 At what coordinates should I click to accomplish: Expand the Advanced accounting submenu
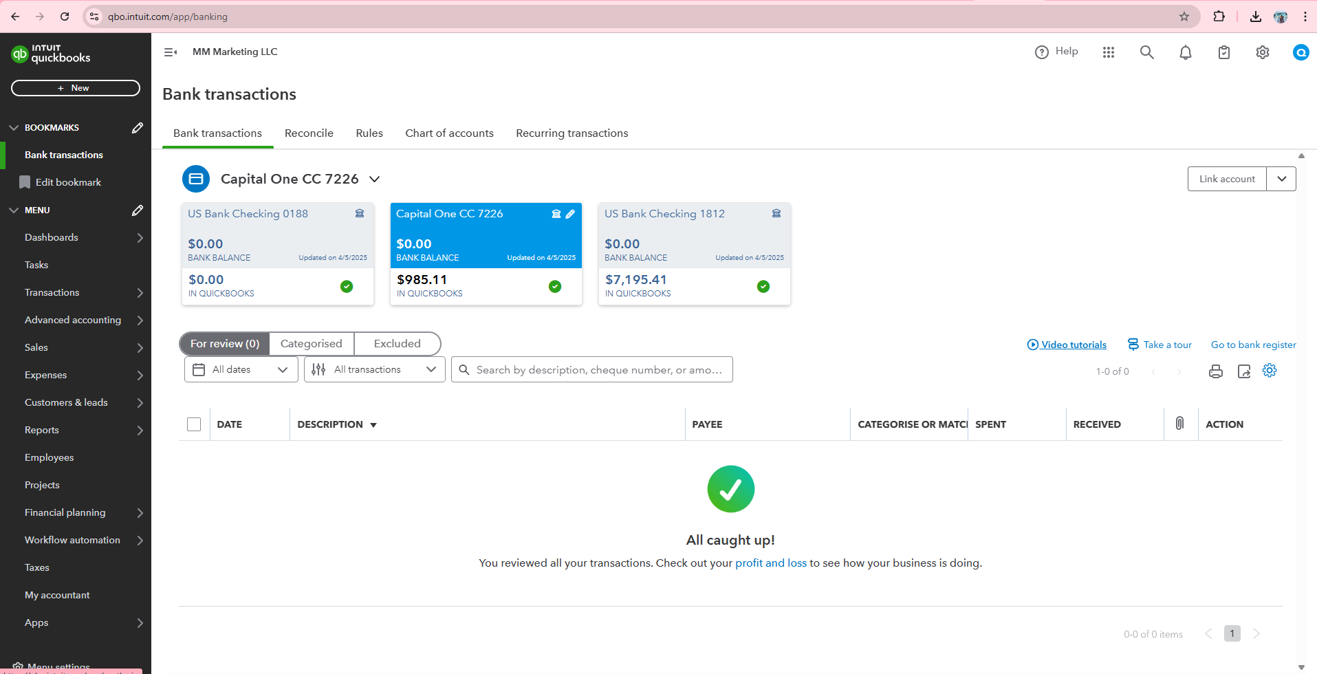click(x=140, y=320)
